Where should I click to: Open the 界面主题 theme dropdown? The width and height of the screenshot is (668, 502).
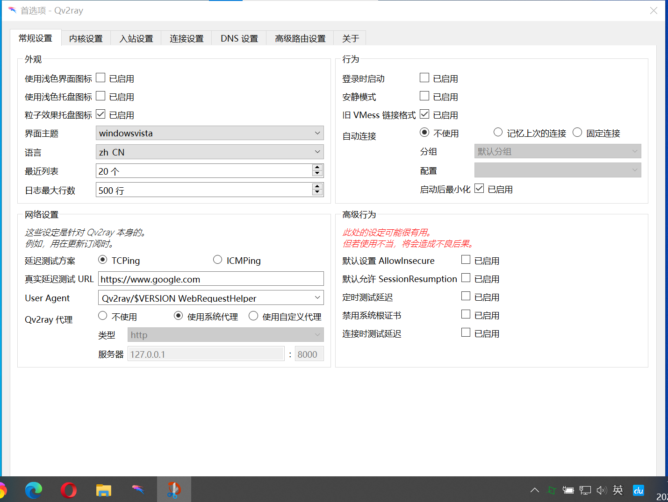tap(209, 133)
